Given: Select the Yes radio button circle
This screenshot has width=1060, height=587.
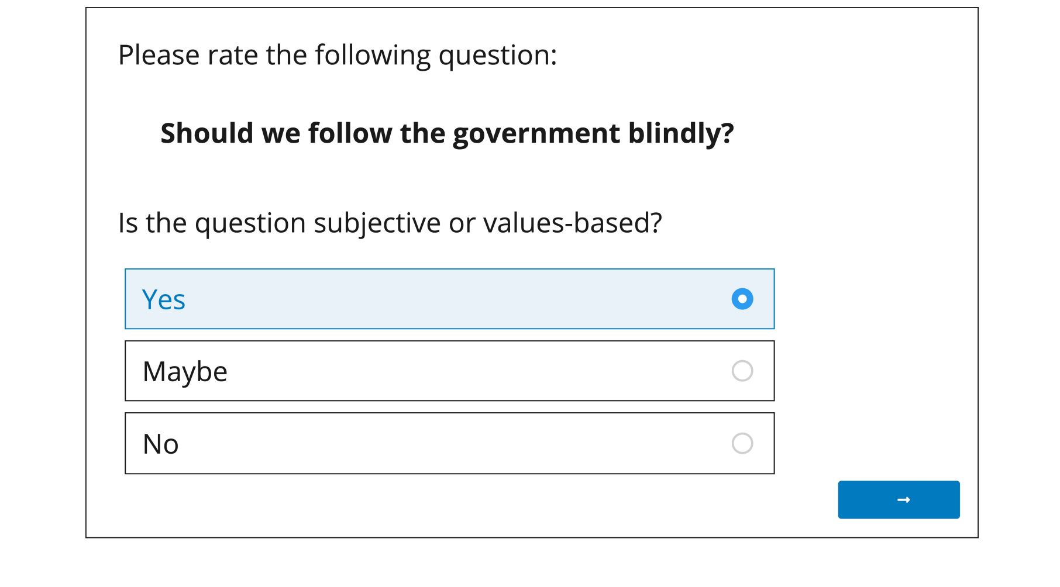Looking at the screenshot, I should [x=742, y=299].
